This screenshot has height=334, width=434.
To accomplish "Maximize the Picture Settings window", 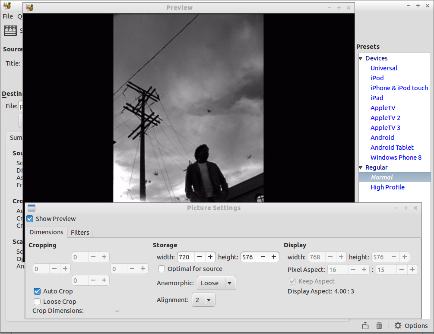I will coord(406,208).
